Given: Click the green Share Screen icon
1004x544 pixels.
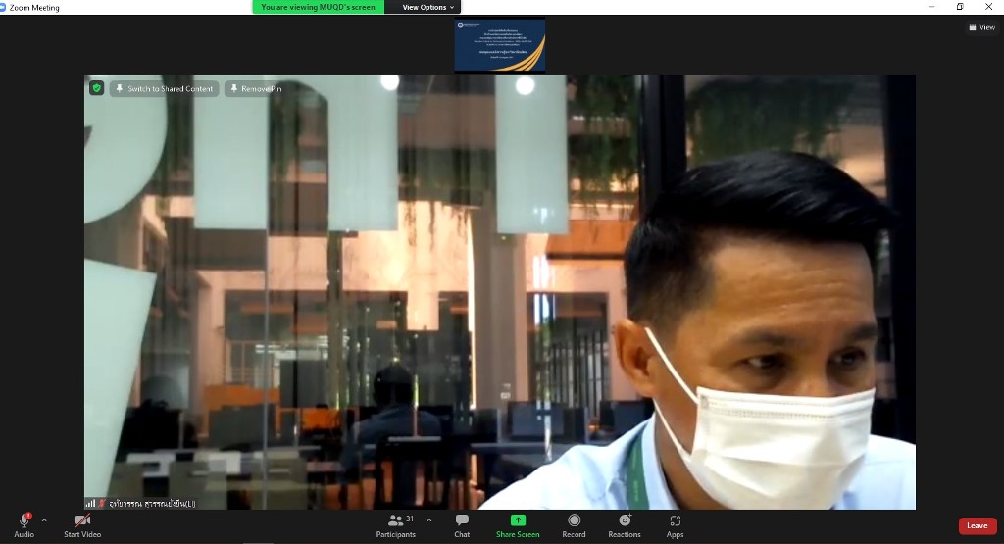Looking at the screenshot, I should tap(518, 520).
